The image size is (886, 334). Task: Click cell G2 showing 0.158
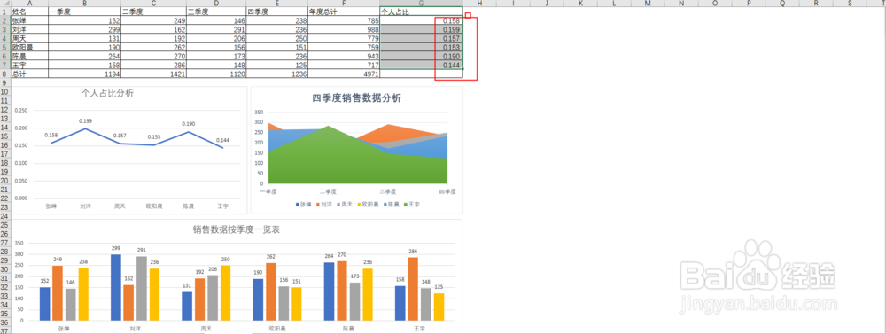coord(422,20)
